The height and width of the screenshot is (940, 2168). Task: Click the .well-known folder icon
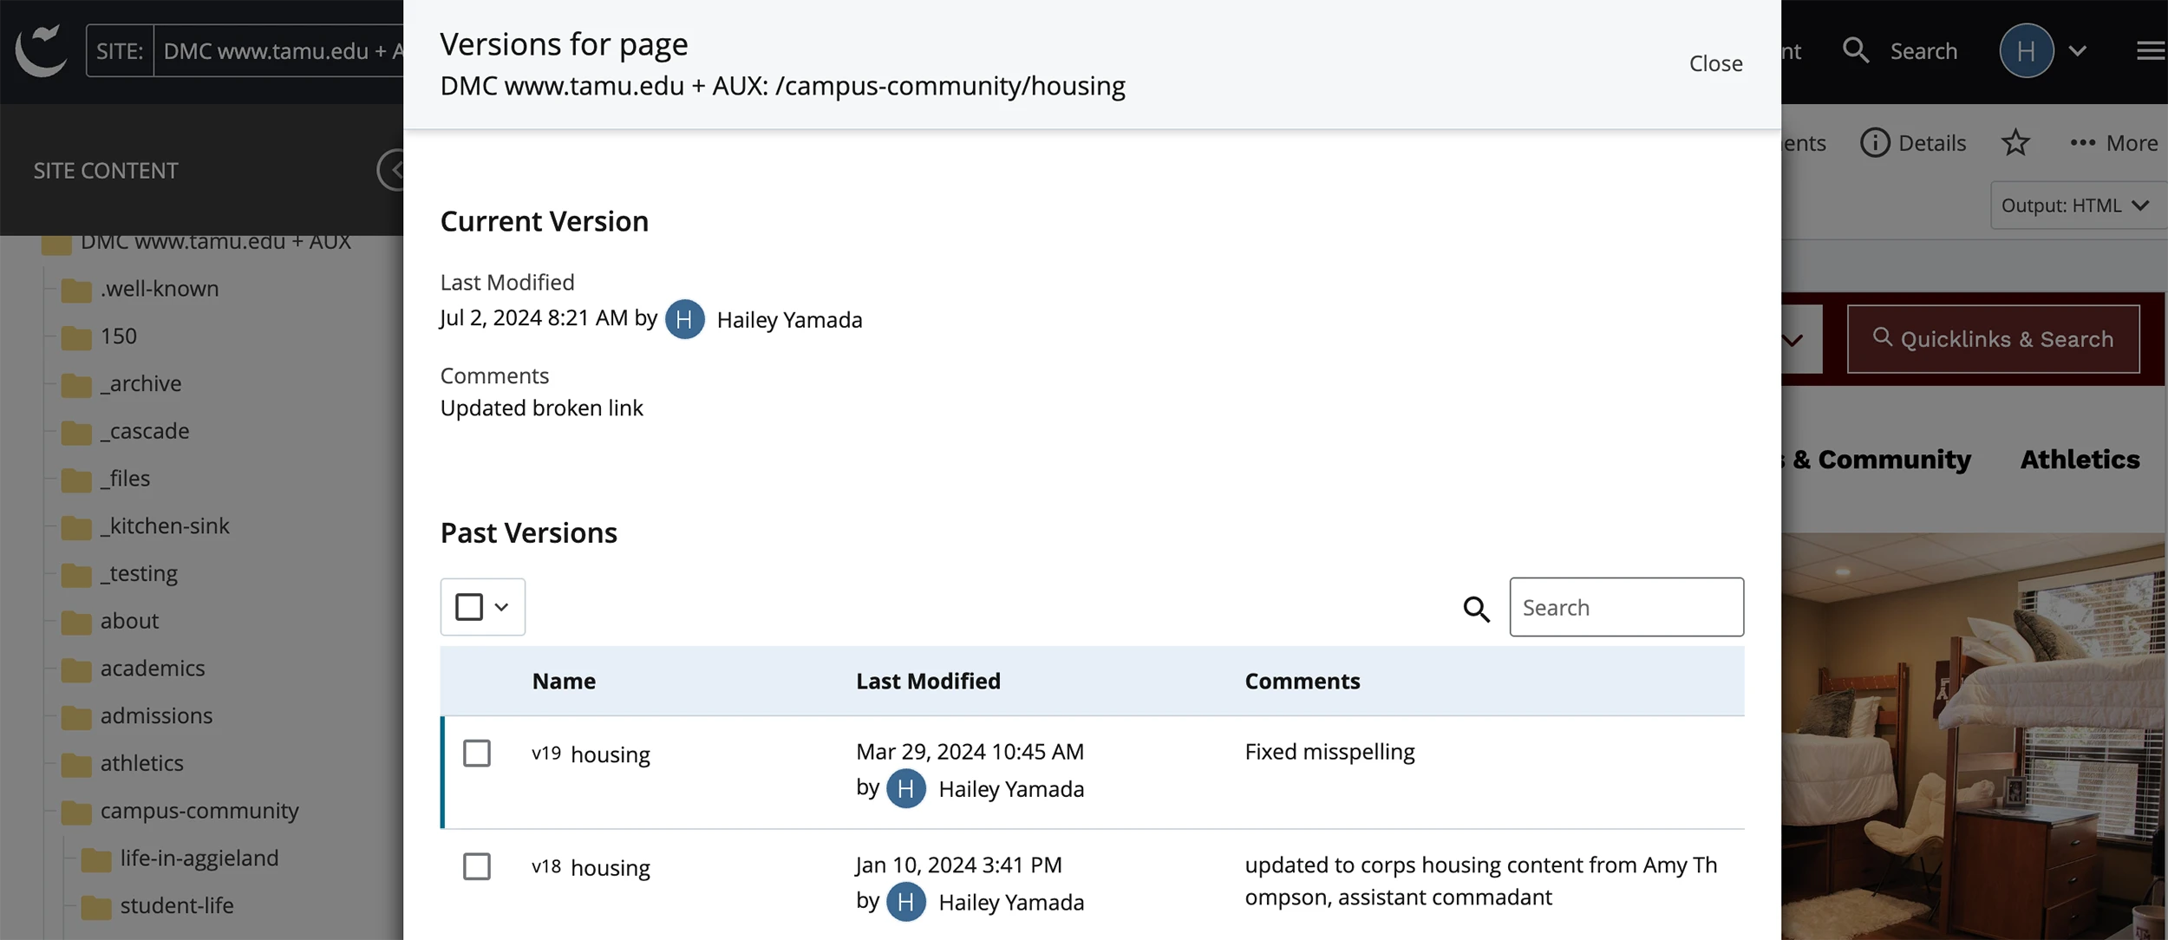click(x=76, y=290)
